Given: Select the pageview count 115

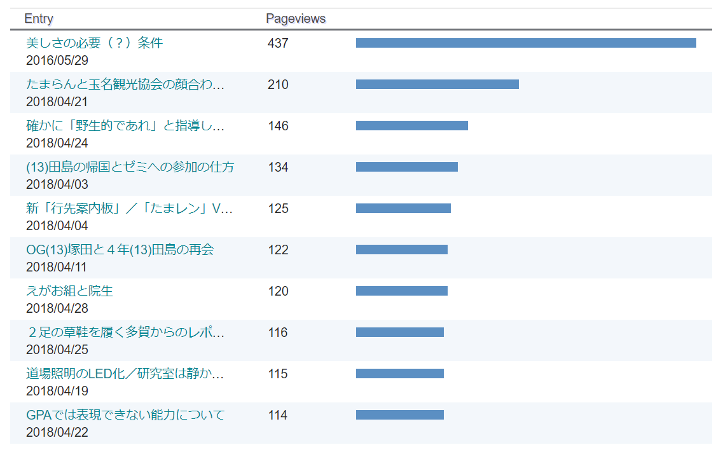Looking at the screenshot, I should click(x=278, y=374).
